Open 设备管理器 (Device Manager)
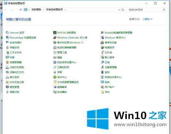 coord(109,67)
